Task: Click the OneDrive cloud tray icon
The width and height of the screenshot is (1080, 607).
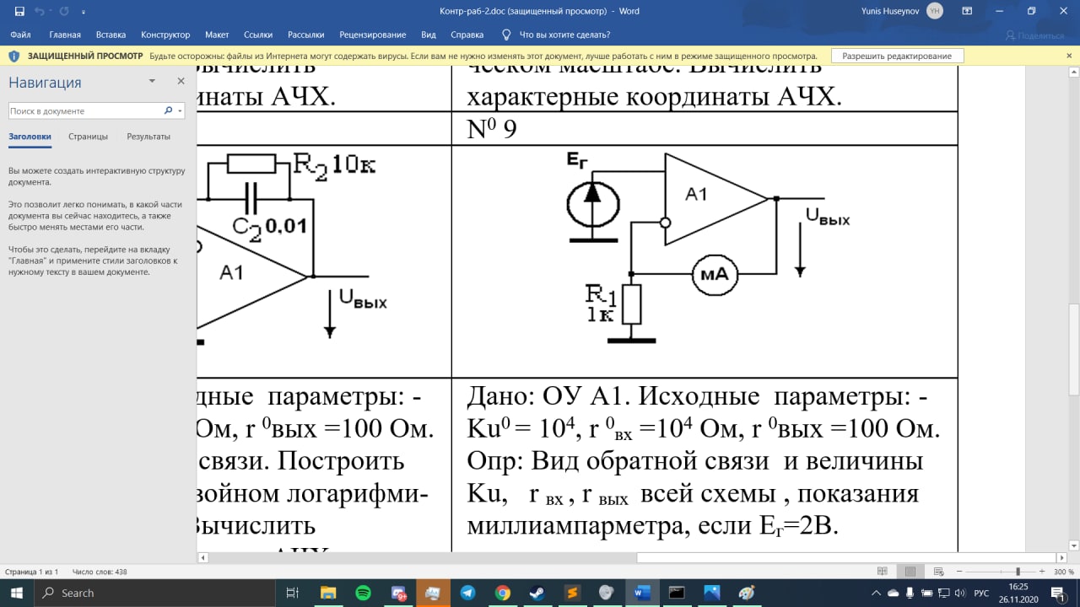Action: pyautogui.click(x=894, y=593)
